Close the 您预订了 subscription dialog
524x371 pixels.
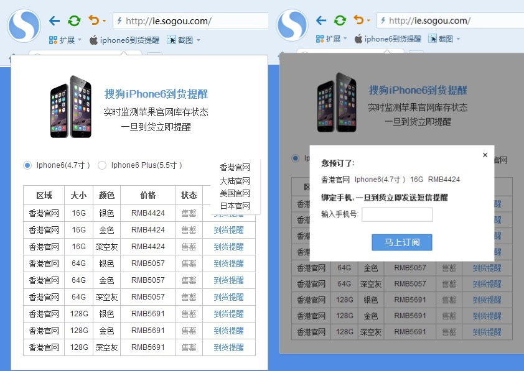pyautogui.click(x=485, y=155)
